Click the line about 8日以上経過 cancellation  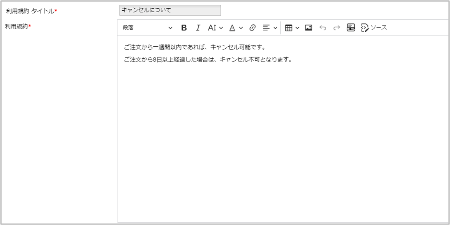click(x=208, y=60)
